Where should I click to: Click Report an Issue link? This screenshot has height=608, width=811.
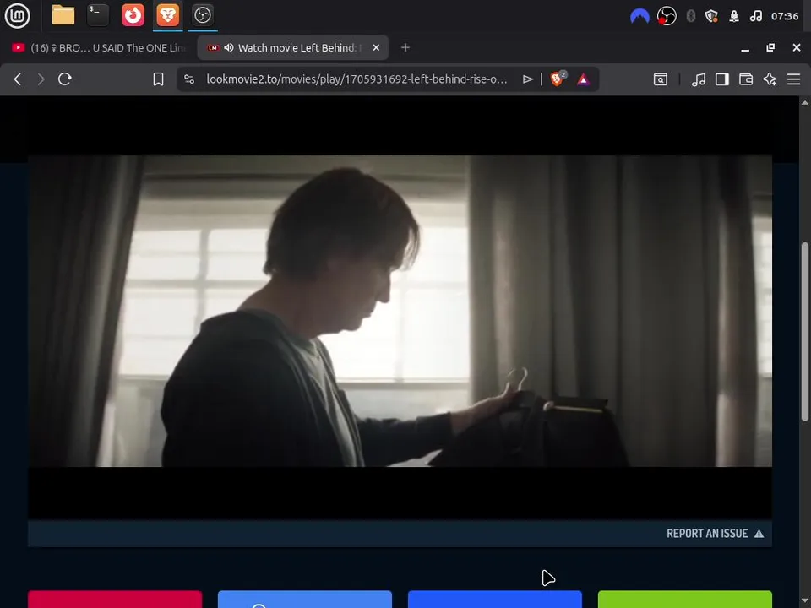pyautogui.click(x=715, y=534)
